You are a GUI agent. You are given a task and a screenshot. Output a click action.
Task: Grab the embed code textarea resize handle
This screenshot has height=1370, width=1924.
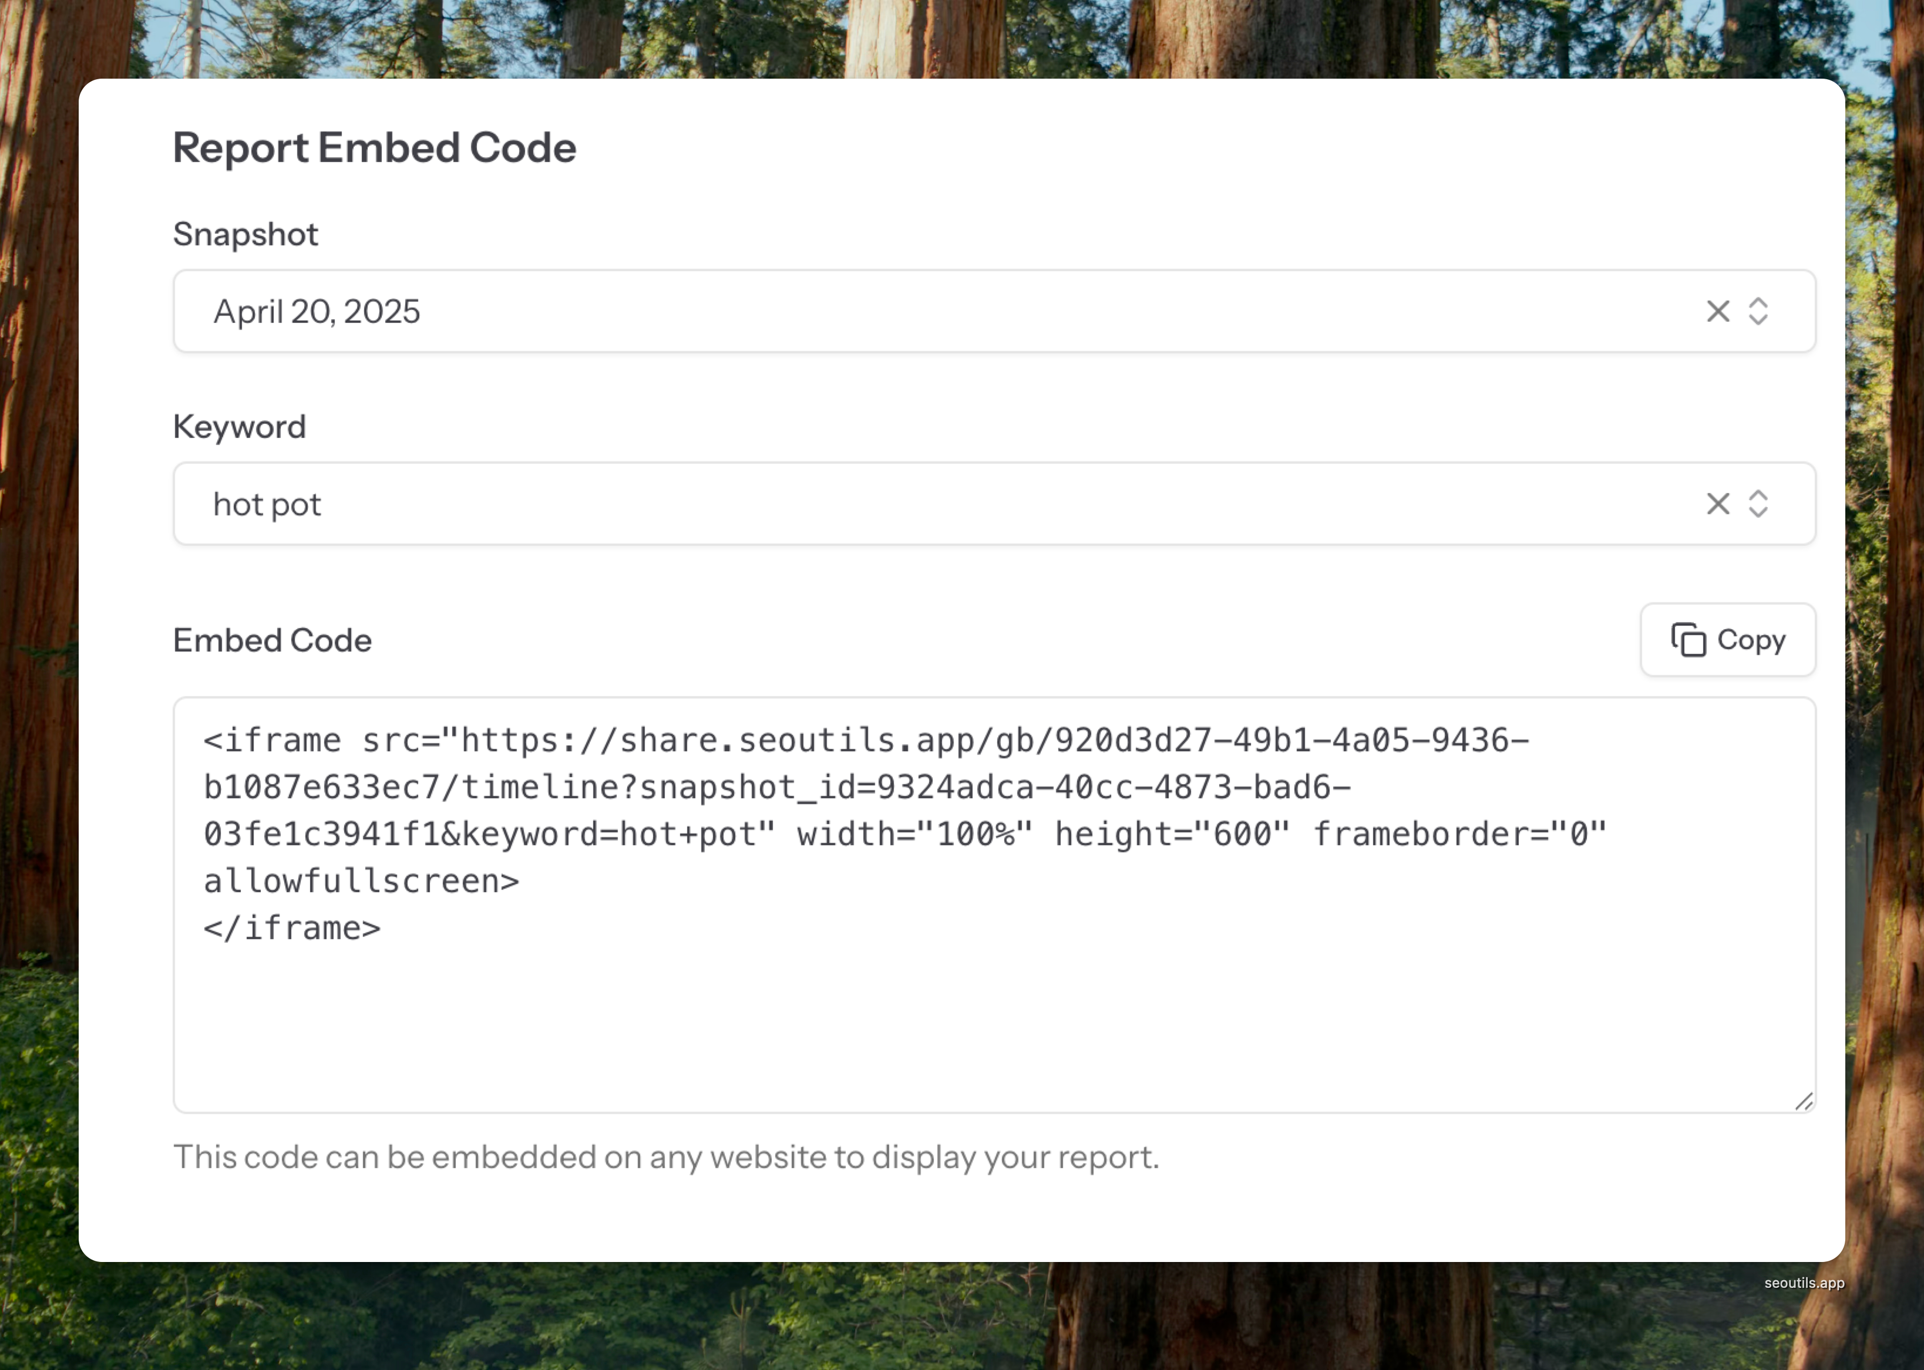pos(1804,1101)
